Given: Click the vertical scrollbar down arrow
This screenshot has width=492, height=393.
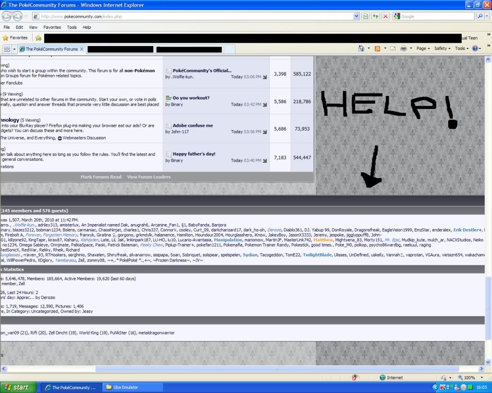Looking at the screenshot, I should [488, 362].
